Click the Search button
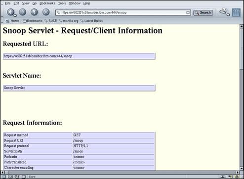Viewport: 244px width, 179px height. pos(203,13)
